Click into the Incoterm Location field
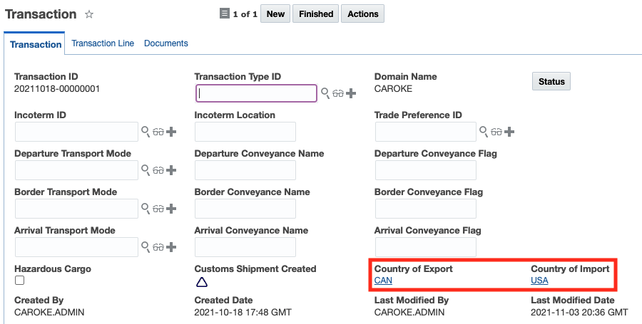 (x=245, y=132)
